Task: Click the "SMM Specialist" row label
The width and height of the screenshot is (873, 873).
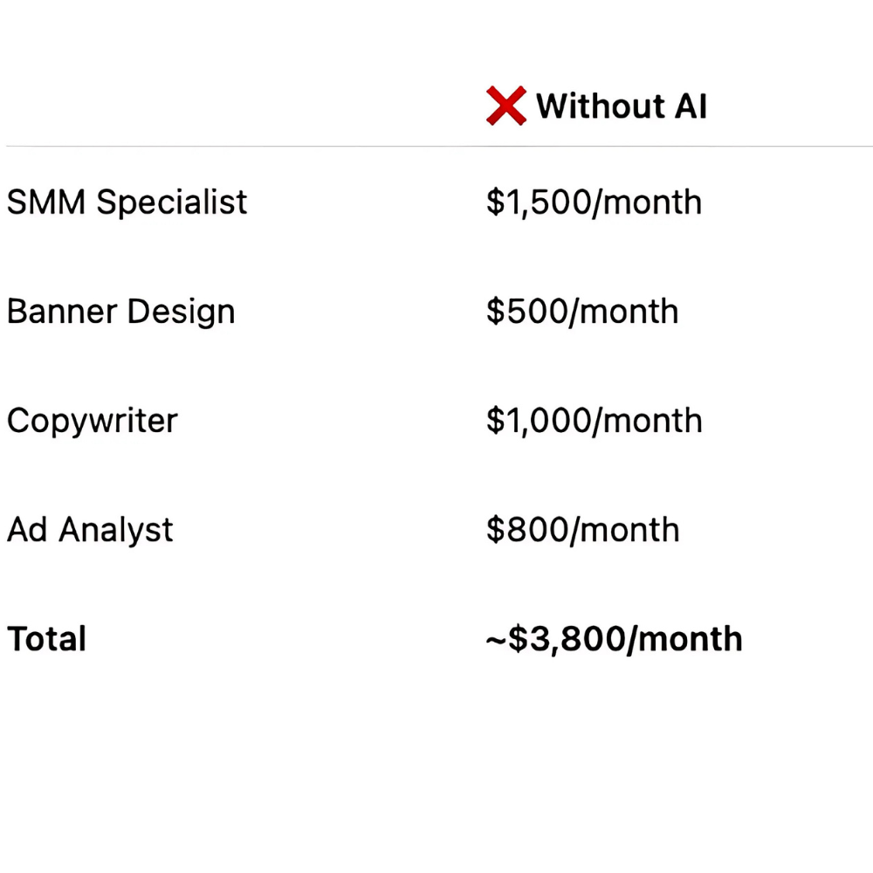Action: (x=127, y=203)
